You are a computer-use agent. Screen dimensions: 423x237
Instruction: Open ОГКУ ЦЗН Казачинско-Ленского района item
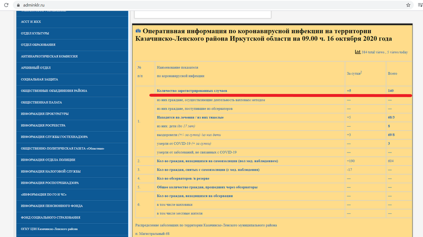72,229
